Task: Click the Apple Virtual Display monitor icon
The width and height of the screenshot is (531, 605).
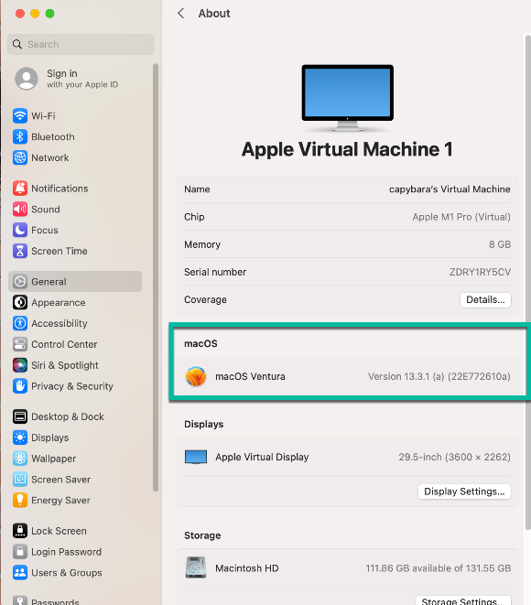Action: [196, 457]
